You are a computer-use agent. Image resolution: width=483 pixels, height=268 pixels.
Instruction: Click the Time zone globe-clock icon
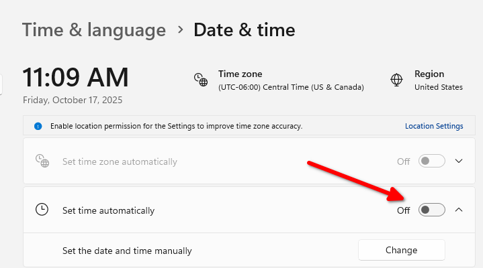click(x=201, y=80)
